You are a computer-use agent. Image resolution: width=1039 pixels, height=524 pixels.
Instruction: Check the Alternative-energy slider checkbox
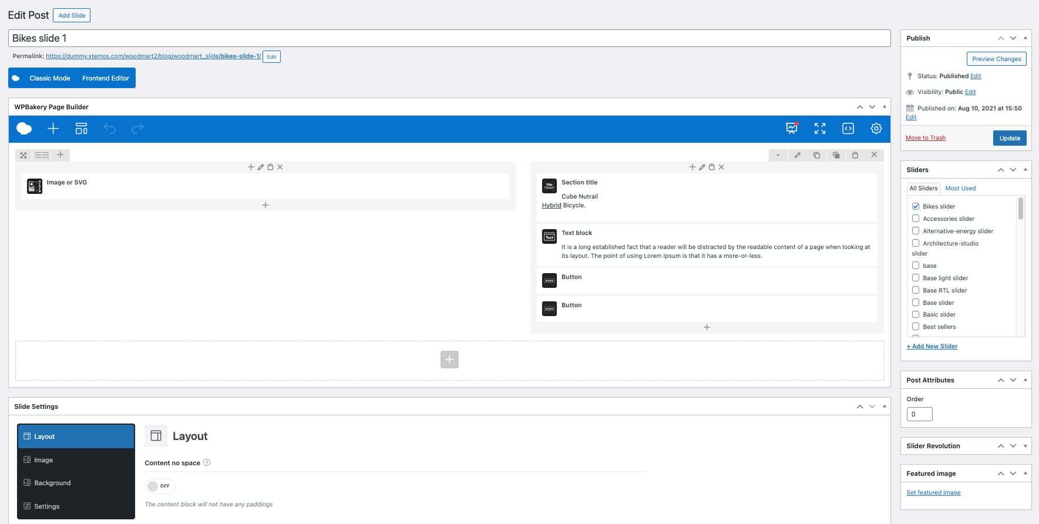coord(916,231)
